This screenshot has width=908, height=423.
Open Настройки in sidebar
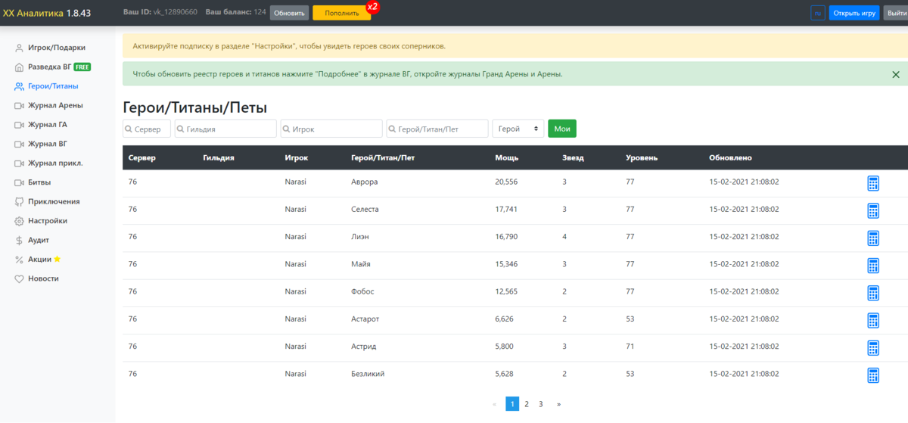[42, 221]
